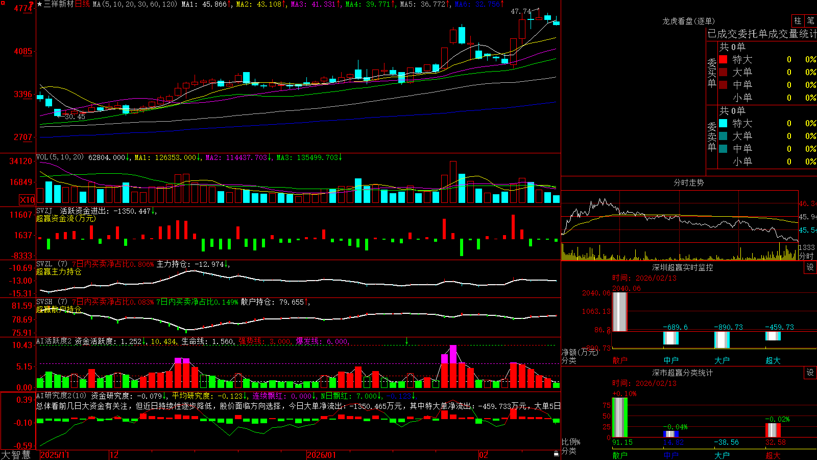
Task: Click the blue 中户 bar labeled -0.04%
Action: coord(671,434)
